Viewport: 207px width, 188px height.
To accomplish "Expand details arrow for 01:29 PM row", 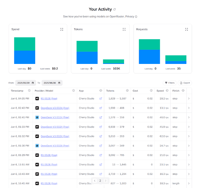I will [x=189, y=155].
